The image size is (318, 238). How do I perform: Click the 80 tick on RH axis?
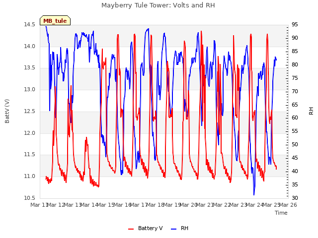coord(295,64)
